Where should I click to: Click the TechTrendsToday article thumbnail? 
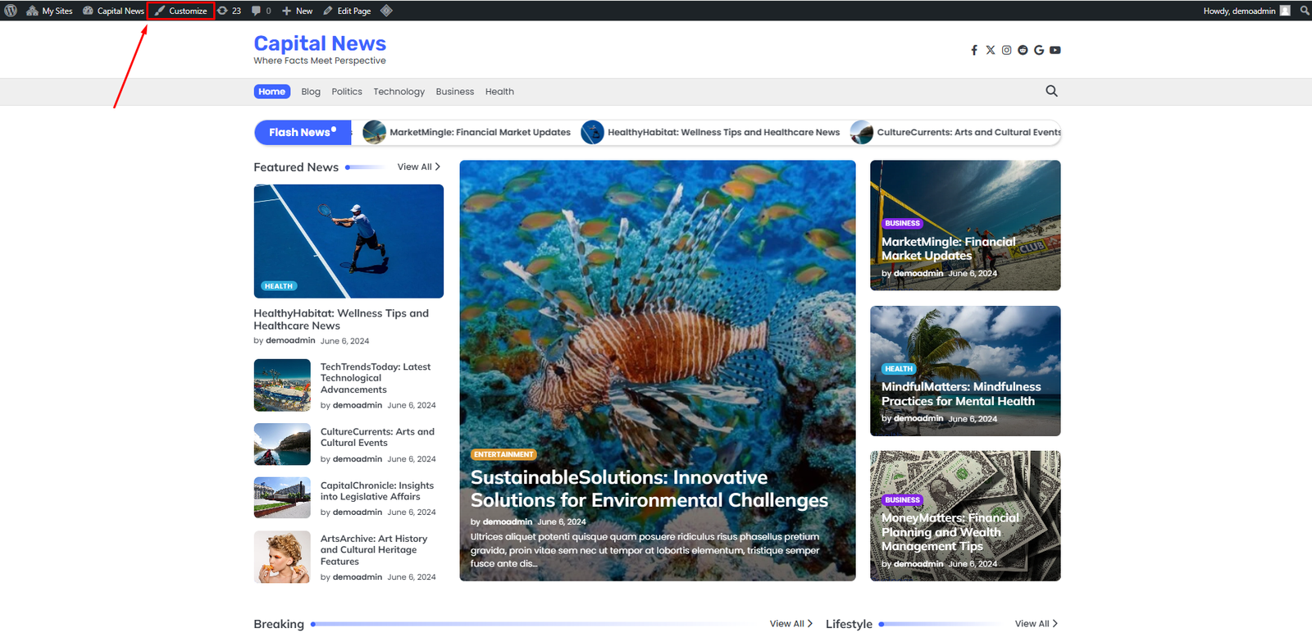282,385
